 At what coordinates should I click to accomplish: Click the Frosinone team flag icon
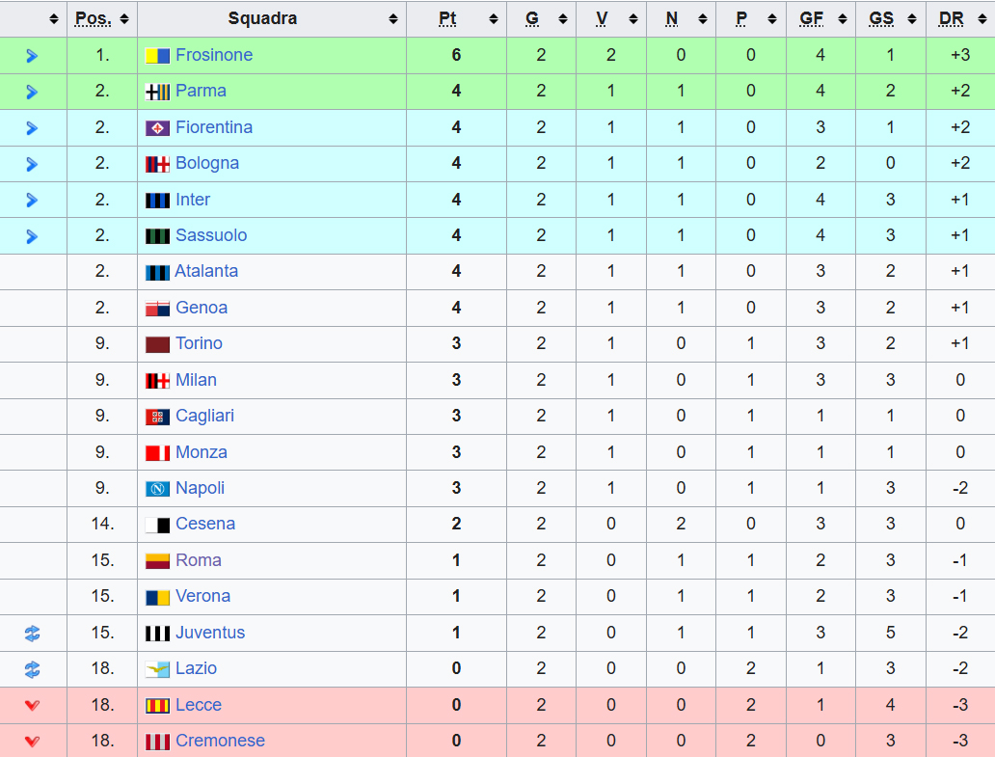pyautogui.click(x=157, y=56)
